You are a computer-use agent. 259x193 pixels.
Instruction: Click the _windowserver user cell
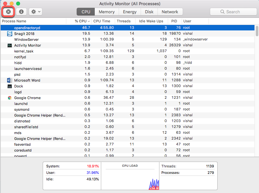tap(195, 40)
